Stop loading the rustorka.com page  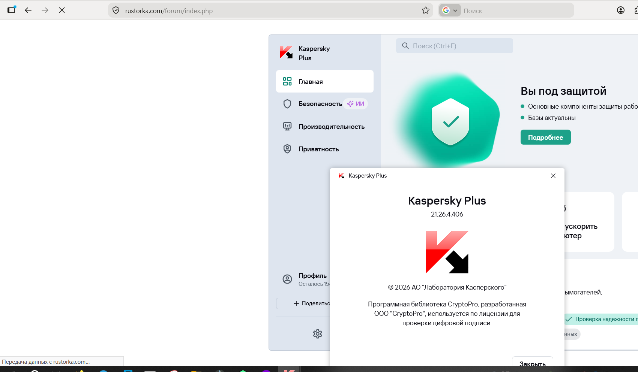click(x=62, y=10)
